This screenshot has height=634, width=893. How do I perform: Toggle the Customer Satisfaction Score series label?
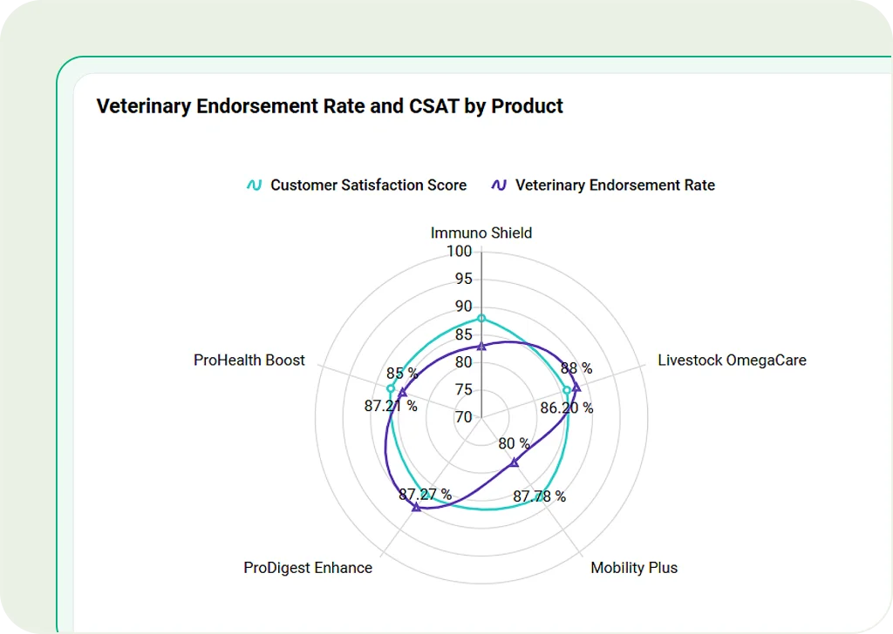tap(368, 185)
